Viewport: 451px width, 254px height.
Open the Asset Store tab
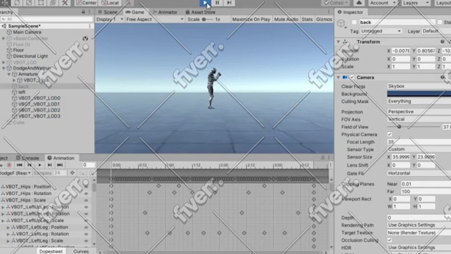click(200, 12)
